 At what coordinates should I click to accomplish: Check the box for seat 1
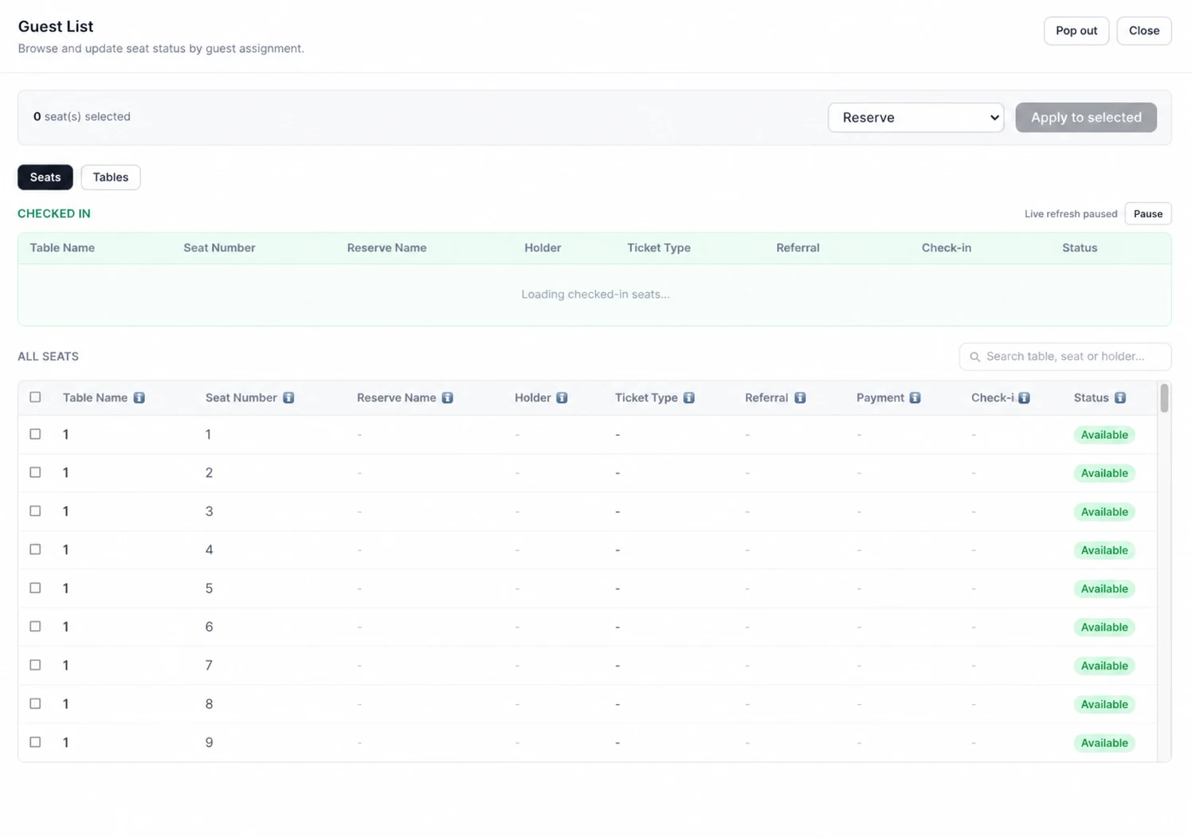click(35, 434)
